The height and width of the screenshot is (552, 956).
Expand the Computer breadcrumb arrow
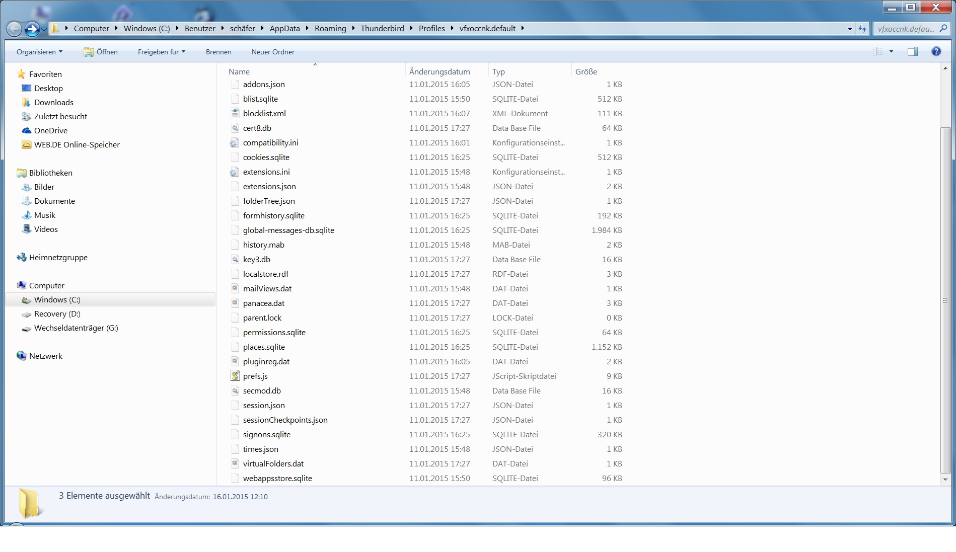(x=116, y=28)
